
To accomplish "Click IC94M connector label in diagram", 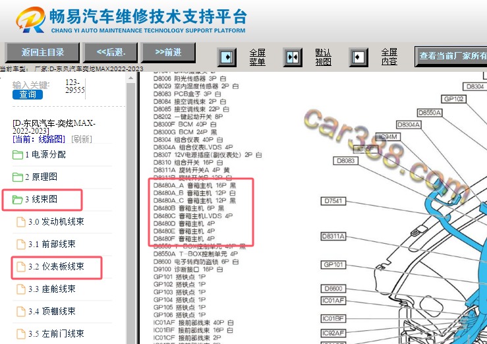I will (x=388, y=137).
